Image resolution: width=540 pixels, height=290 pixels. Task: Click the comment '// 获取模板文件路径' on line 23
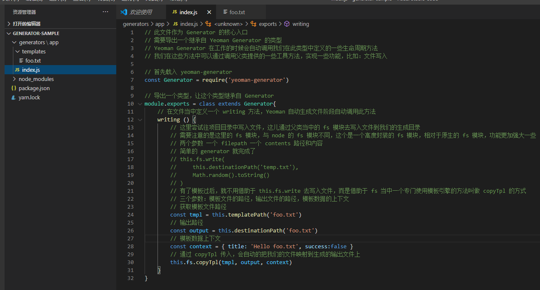tap(198, 207)
